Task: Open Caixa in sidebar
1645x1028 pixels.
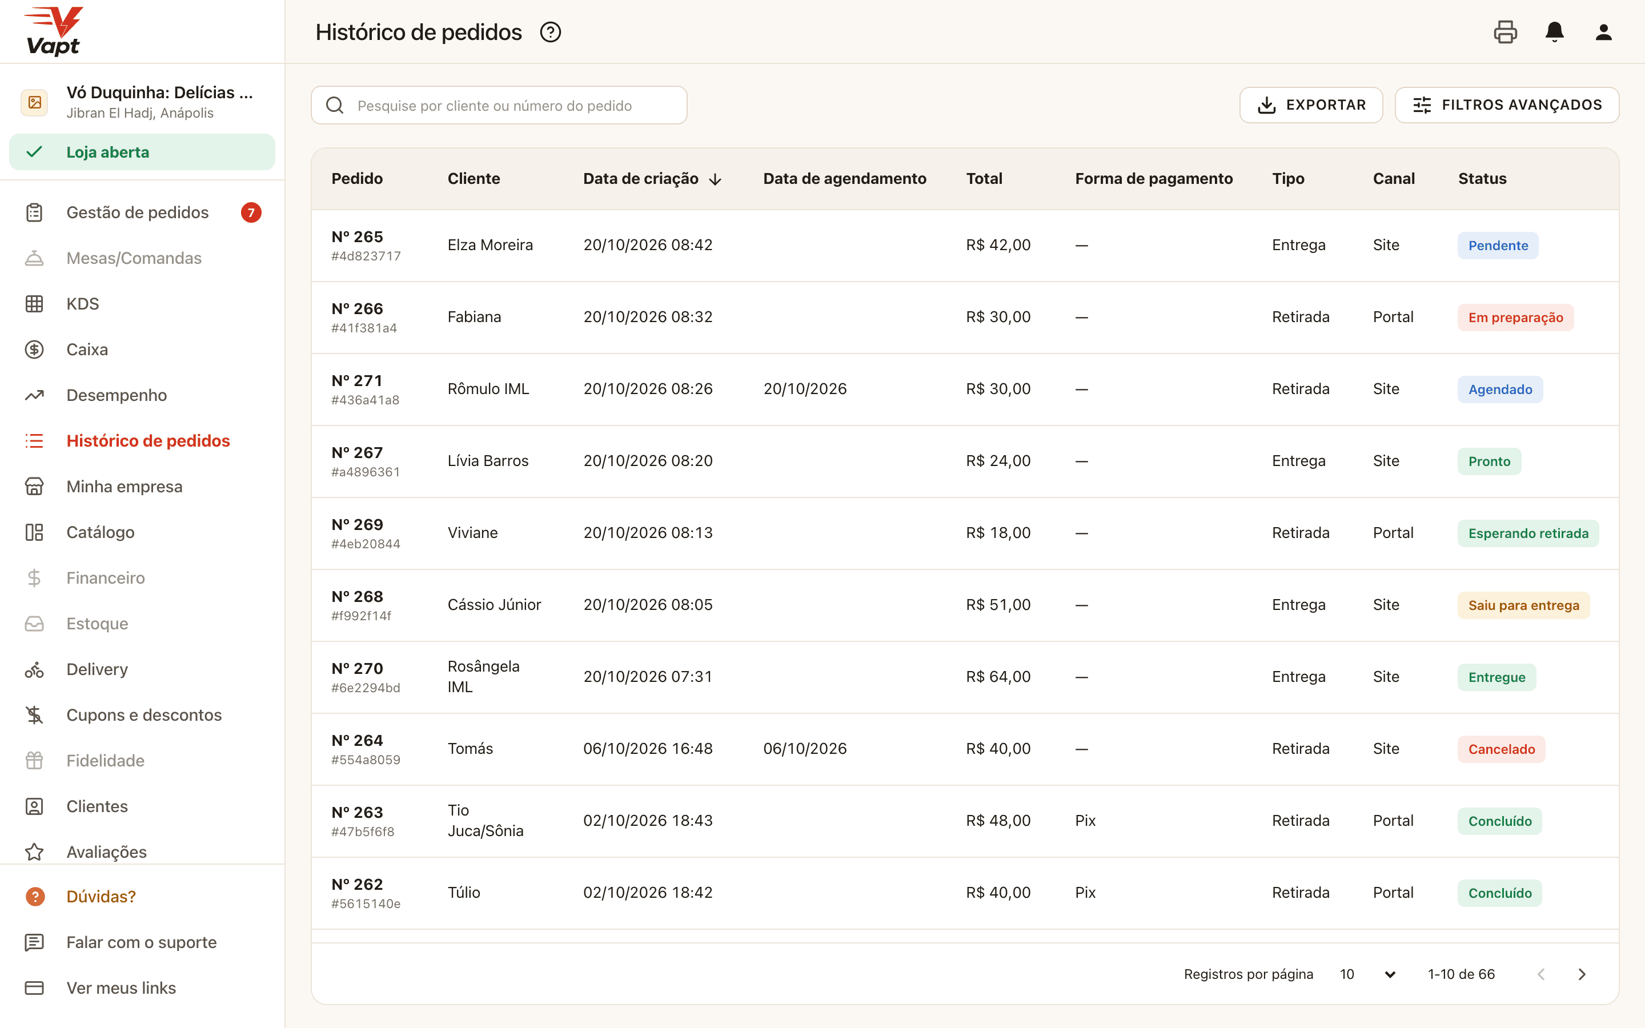Action: [x=86, y=350]
